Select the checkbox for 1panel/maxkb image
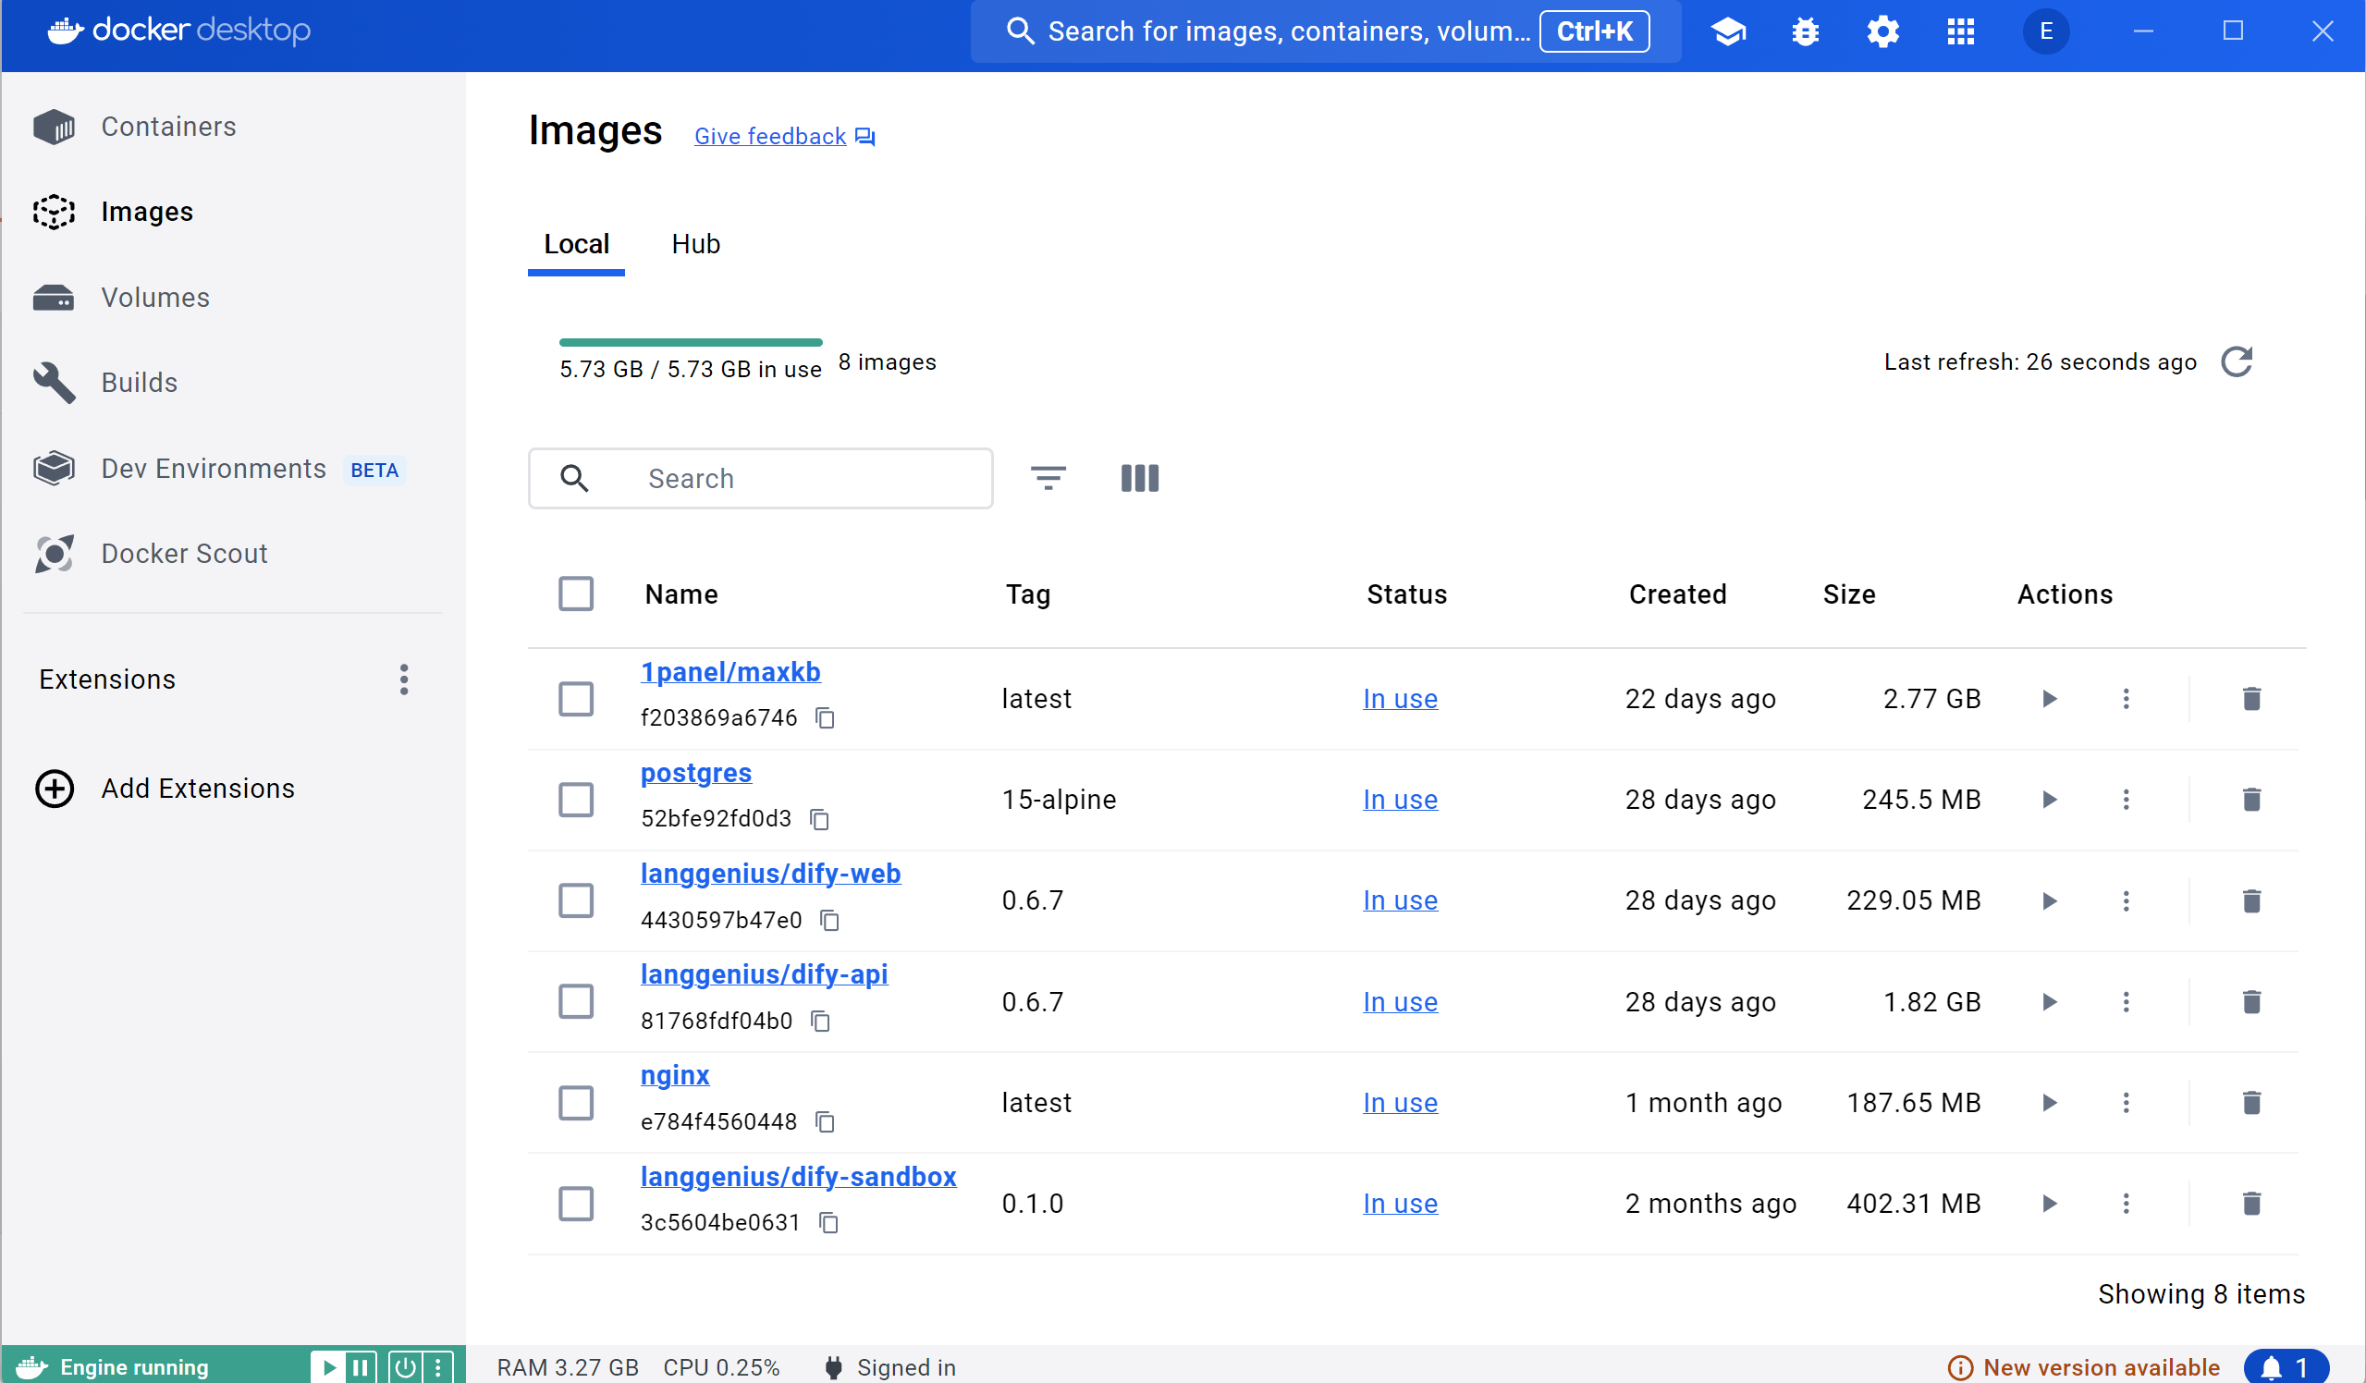Image resolution: width=2366 pixels, height=1383 pixels. [x=575, y=699]
